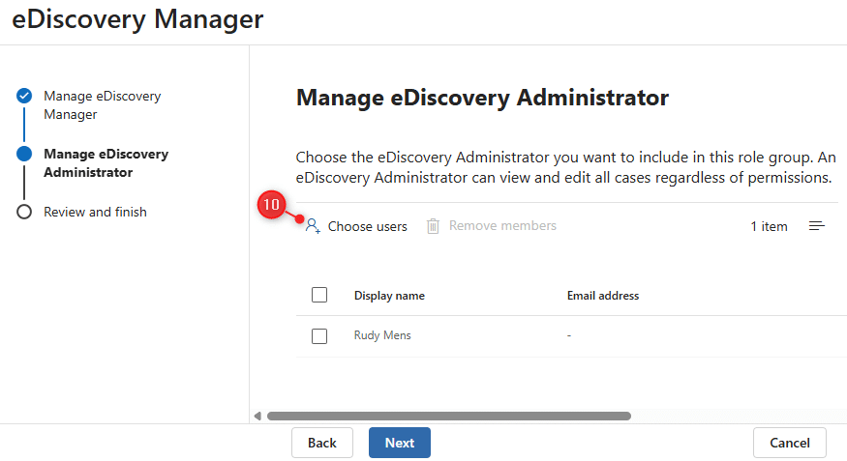
Task: Click the Choose users person-add icon
Action: pyautogui.click(x=313, y=226)
